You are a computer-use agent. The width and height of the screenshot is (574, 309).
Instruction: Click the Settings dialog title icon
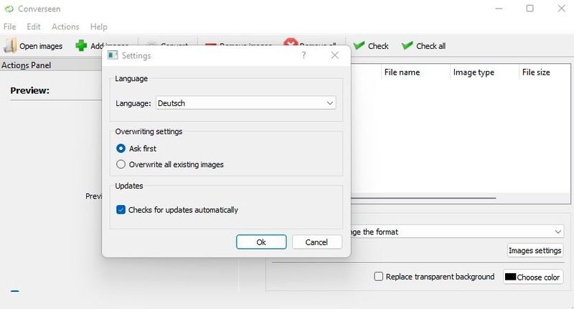[113, 55]
